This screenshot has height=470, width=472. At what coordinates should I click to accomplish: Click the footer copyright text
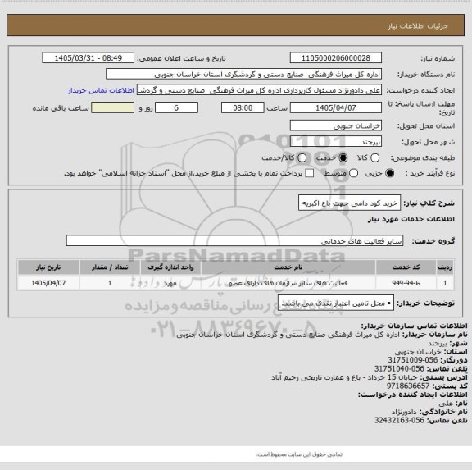tap(299, 454)
